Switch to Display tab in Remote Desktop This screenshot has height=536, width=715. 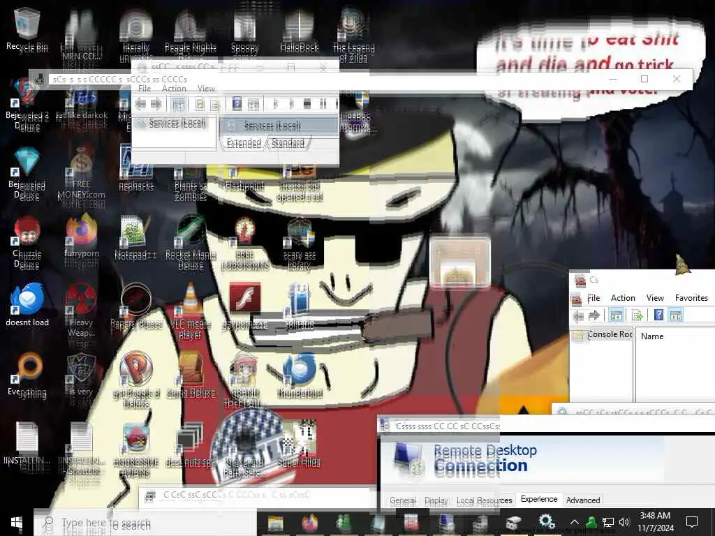point(436,500)
